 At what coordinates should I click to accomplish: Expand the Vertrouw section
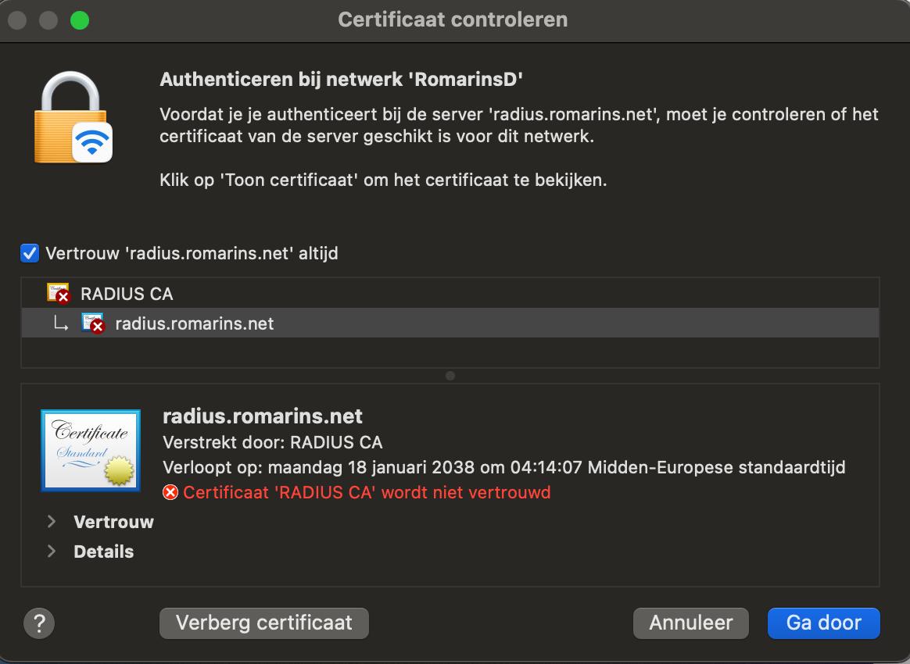tap(52, 521)
